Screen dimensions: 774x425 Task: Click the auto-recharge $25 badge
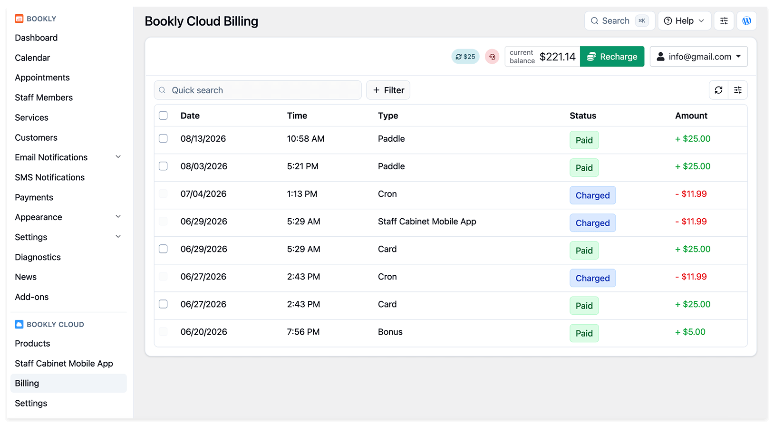(465, 57)
